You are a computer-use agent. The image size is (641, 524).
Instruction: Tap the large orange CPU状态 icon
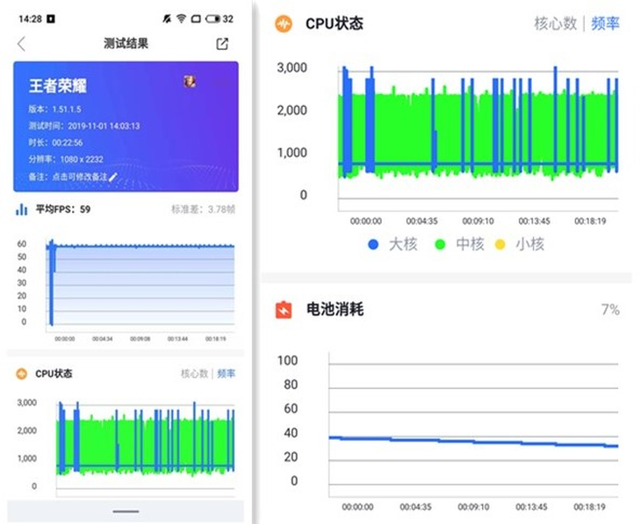[284, 24]
